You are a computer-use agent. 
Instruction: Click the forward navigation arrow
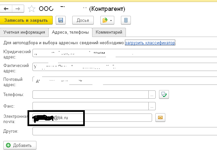[x=18, y=8]
